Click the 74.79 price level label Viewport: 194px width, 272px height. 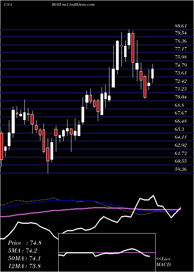pos(181,65)
